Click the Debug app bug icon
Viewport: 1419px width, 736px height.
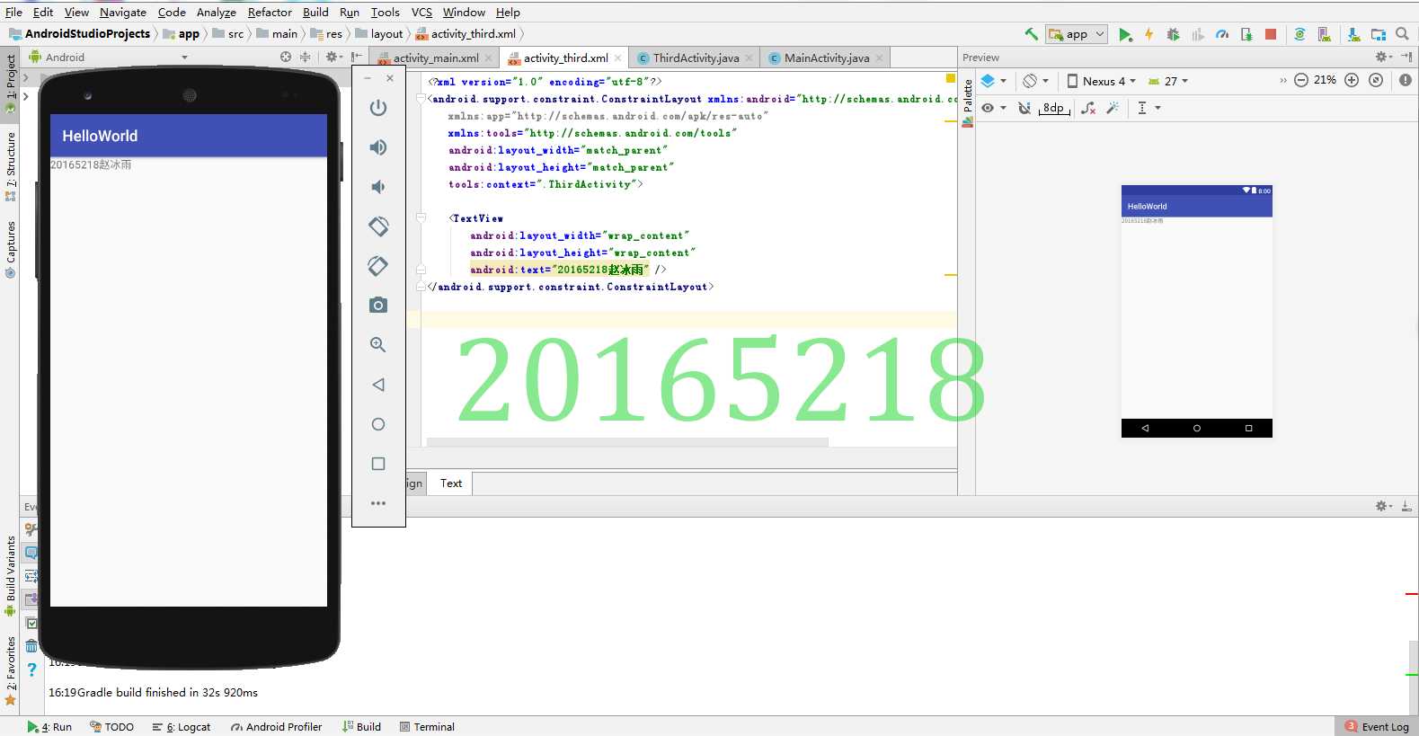1173,34
